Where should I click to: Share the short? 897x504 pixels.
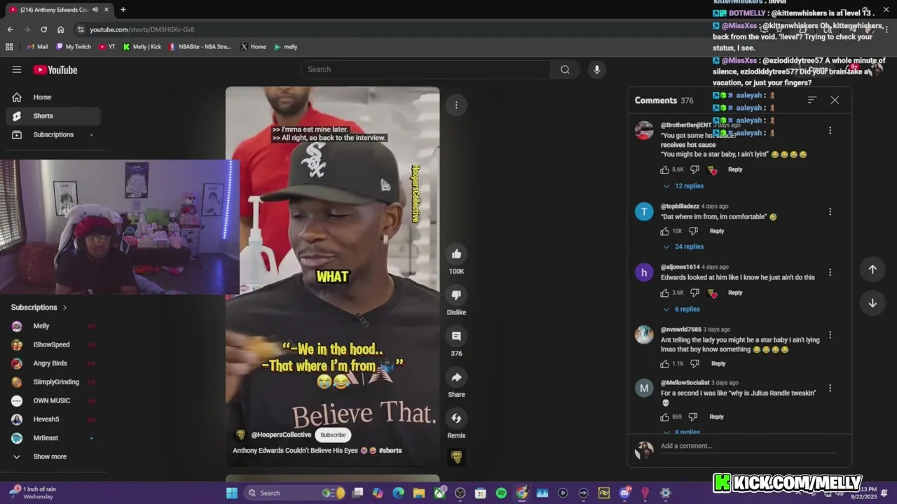coord(456,377)
